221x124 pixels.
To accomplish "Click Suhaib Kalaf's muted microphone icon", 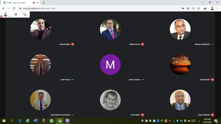I will [212, 80].
